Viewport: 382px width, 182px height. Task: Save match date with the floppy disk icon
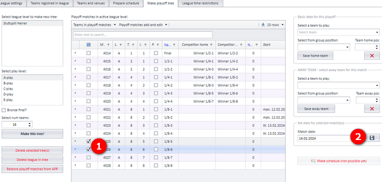(x=372, y=138)
